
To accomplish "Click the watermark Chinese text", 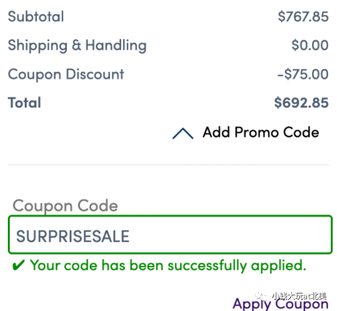I will [x=299, y=296].
